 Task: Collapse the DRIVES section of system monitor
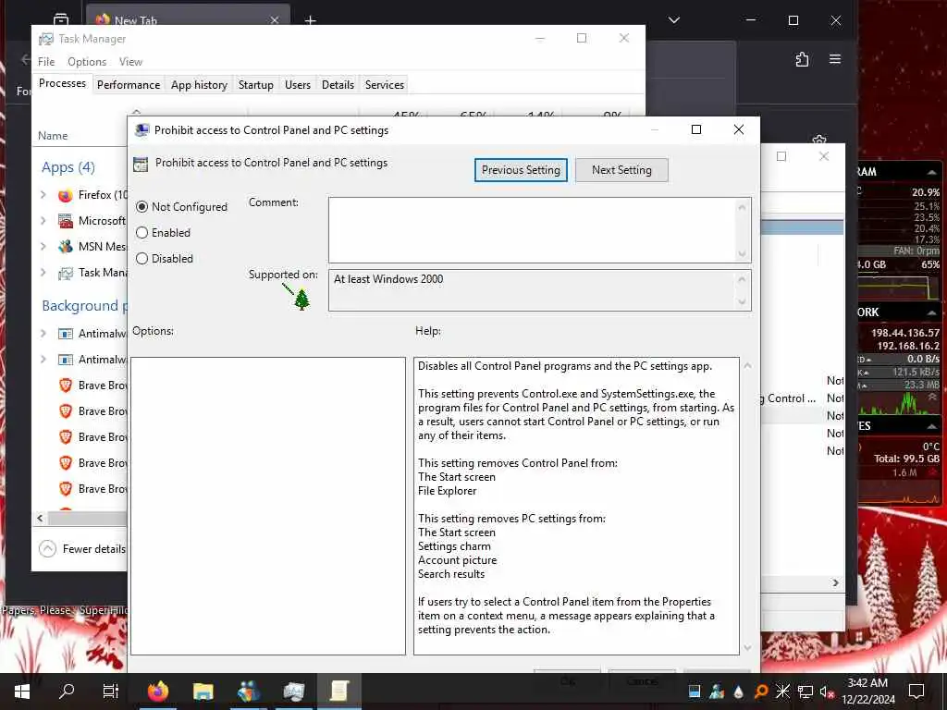pyautogui.click(x=932, y=426)
